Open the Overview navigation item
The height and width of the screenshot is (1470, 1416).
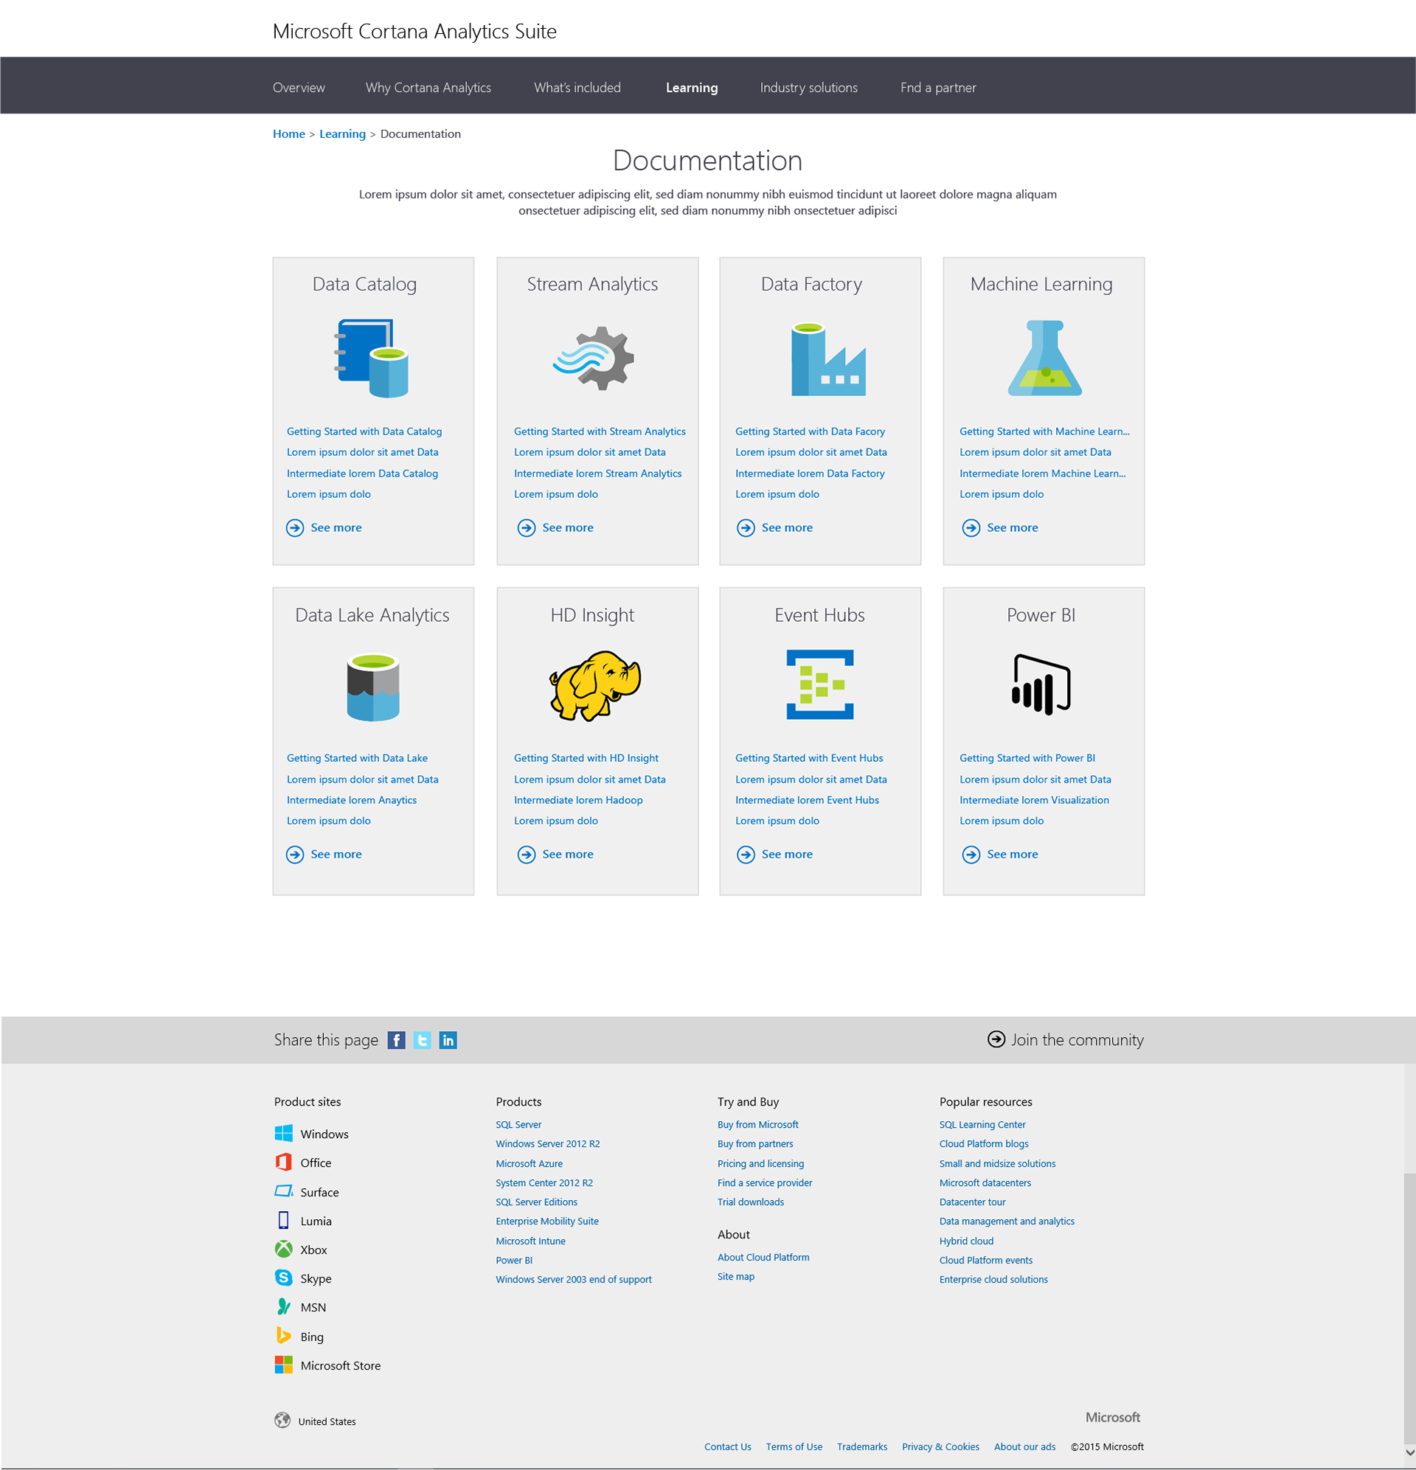299,88
